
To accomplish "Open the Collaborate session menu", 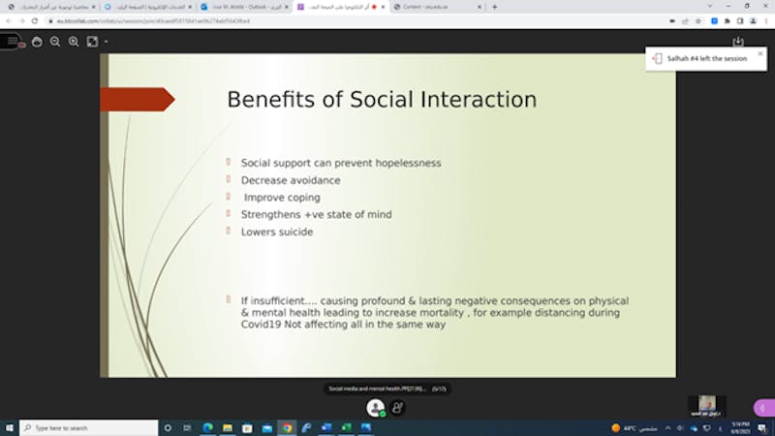I will (x=11, y=41).
